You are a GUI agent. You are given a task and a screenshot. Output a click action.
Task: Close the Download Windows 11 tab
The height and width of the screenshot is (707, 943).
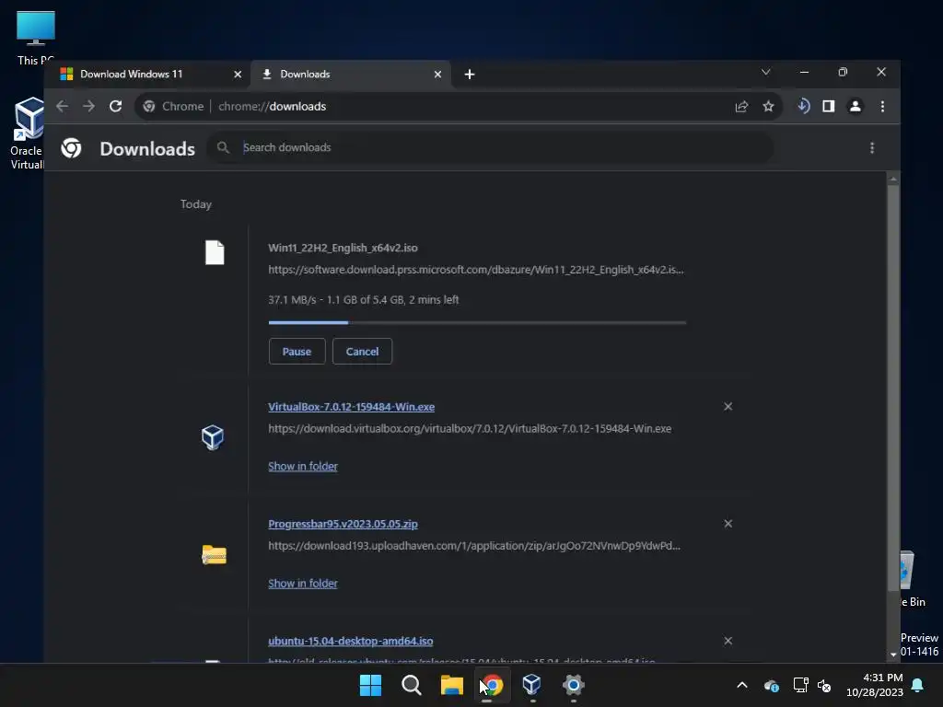point(238,74)
